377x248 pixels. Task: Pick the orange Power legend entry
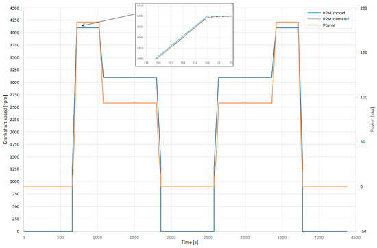[321, 25]
